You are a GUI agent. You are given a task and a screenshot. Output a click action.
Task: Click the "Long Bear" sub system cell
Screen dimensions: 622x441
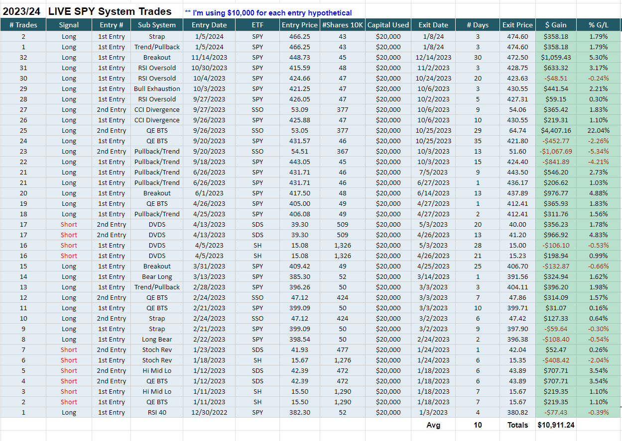pyautogui.click(x=157, y=339)
